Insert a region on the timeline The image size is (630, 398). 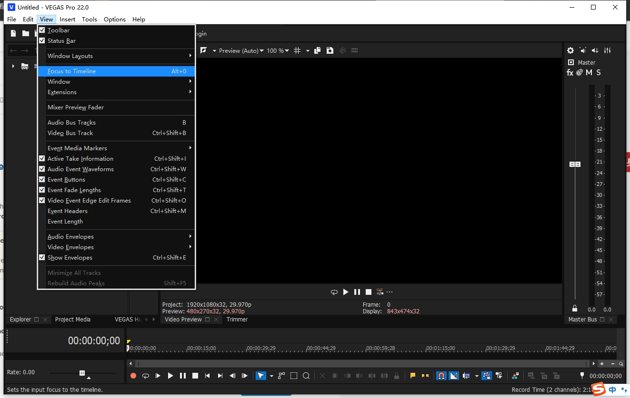[x=425, y=376]
